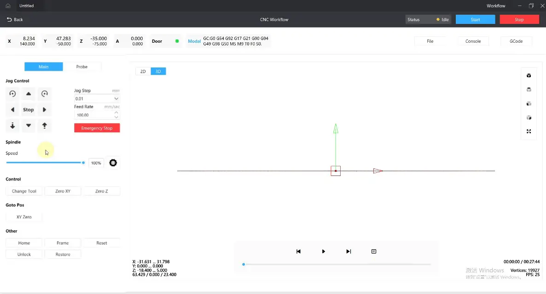Switch the viewport to 2D mode
546x294 pixels.
click(143, 71)
